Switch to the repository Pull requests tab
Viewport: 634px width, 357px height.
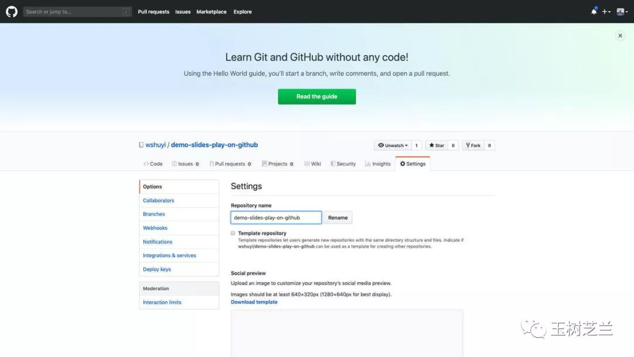point(231,164)
